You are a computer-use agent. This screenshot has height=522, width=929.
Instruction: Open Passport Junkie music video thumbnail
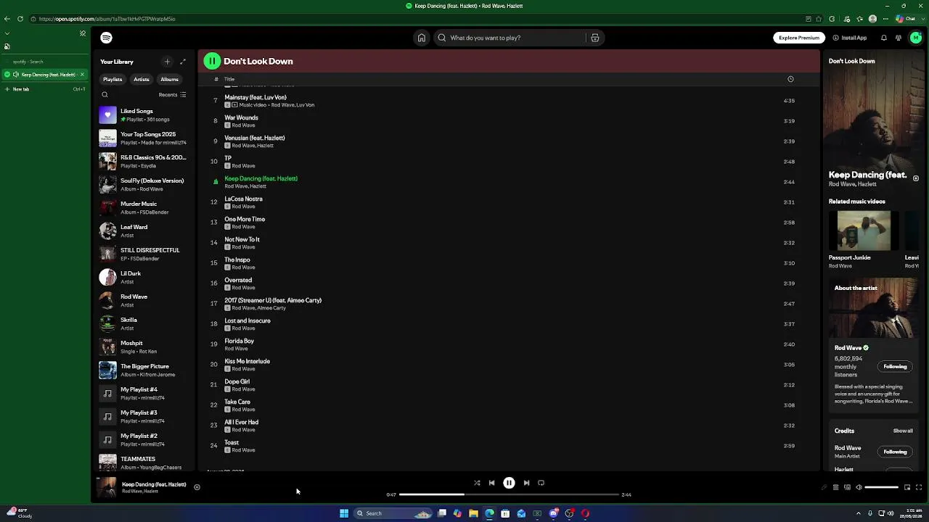pos(864,231)
